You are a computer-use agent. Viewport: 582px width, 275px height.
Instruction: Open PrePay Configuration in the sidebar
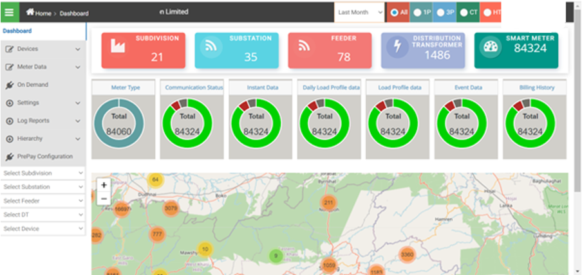43,157
